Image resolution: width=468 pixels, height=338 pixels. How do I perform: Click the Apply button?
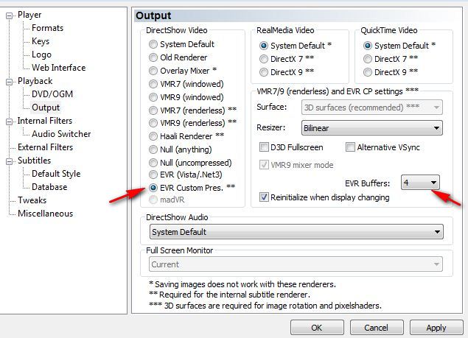point(436,328)
